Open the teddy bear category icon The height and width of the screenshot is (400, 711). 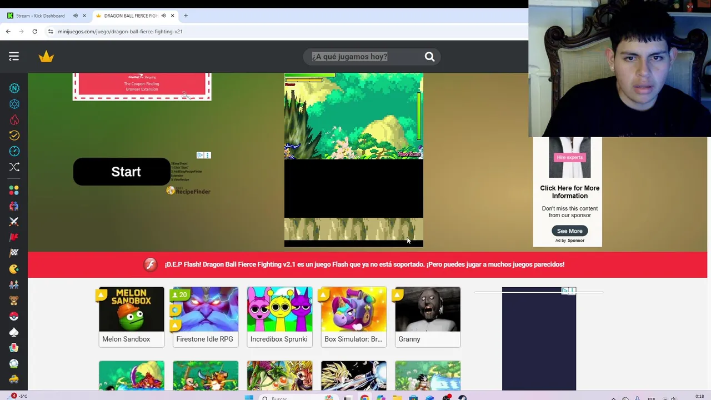14,301
